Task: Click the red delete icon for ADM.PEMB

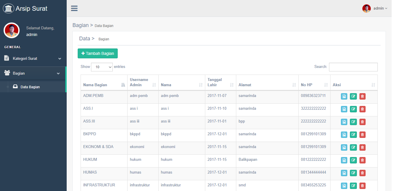Action: point(362,96)
